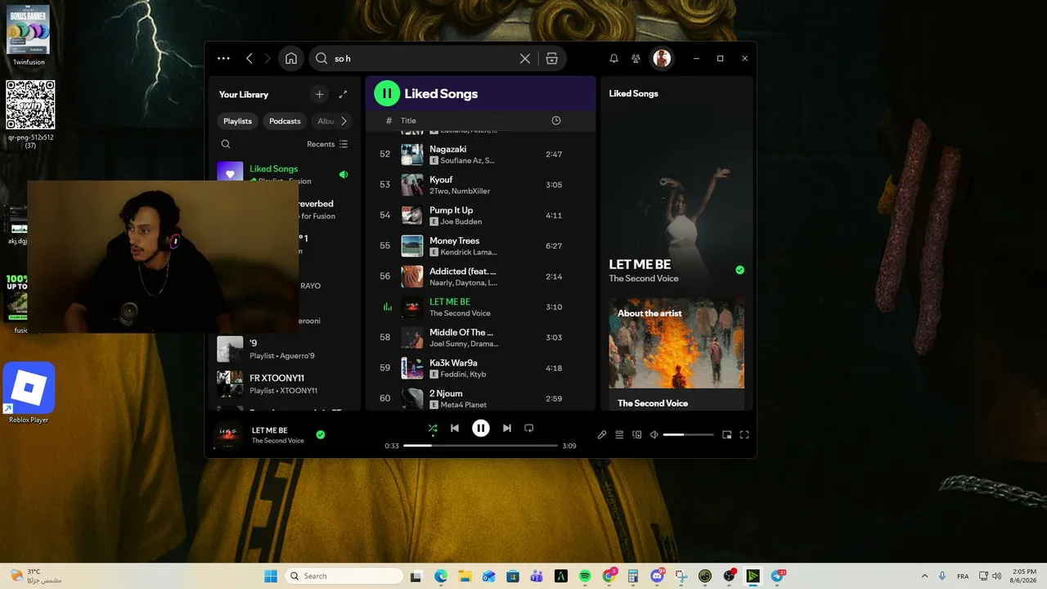Open the Windows Start menu
The image size is (1047, 589).
coord(271,576)
